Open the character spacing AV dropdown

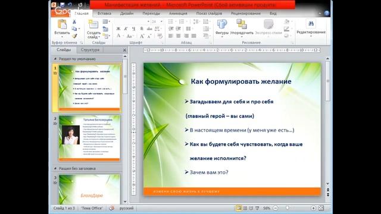[157, 29]
